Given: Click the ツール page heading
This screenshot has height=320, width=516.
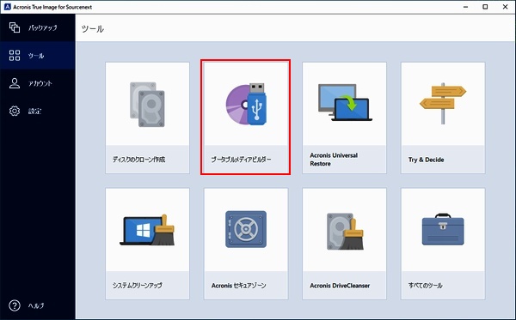Looking at the screenshot, I should pos(93,29).
